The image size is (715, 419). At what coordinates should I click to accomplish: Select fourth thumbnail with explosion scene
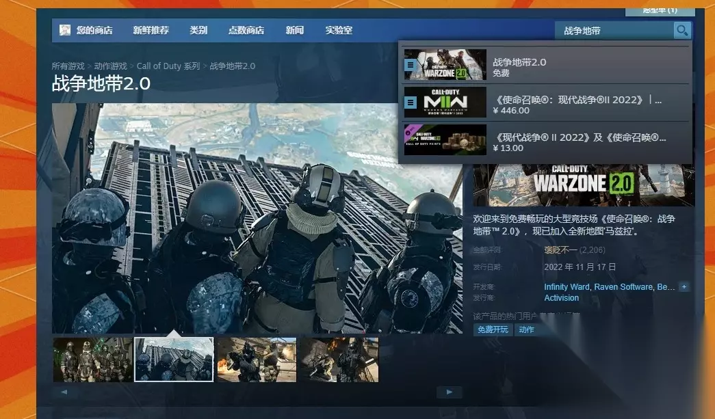(339, 360)
